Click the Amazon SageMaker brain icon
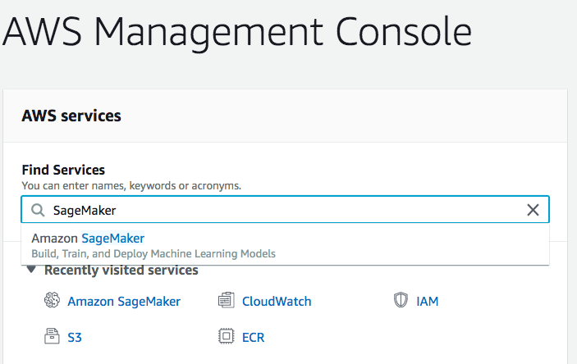This screenshot has width=577, height=364. click(52, 300)
